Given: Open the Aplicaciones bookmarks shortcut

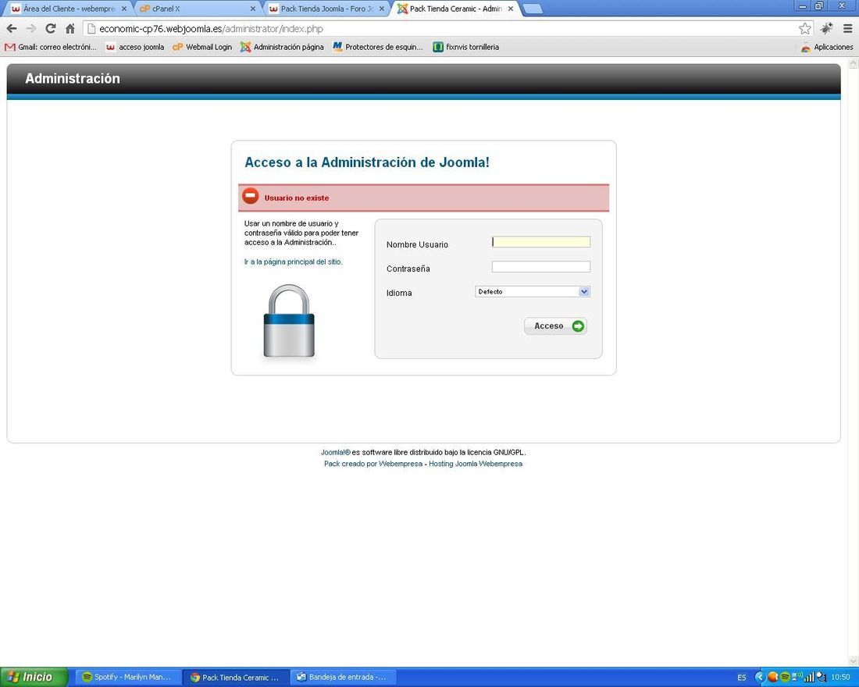Looking at the screenshot, I should coord(827,47).
